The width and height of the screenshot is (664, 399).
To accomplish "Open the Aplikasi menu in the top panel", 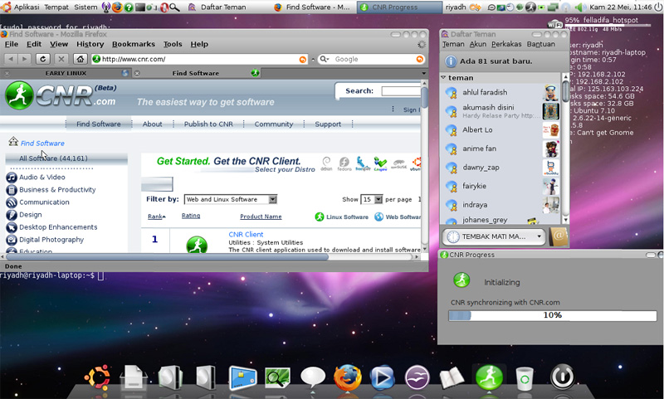I will coord(27,7).
